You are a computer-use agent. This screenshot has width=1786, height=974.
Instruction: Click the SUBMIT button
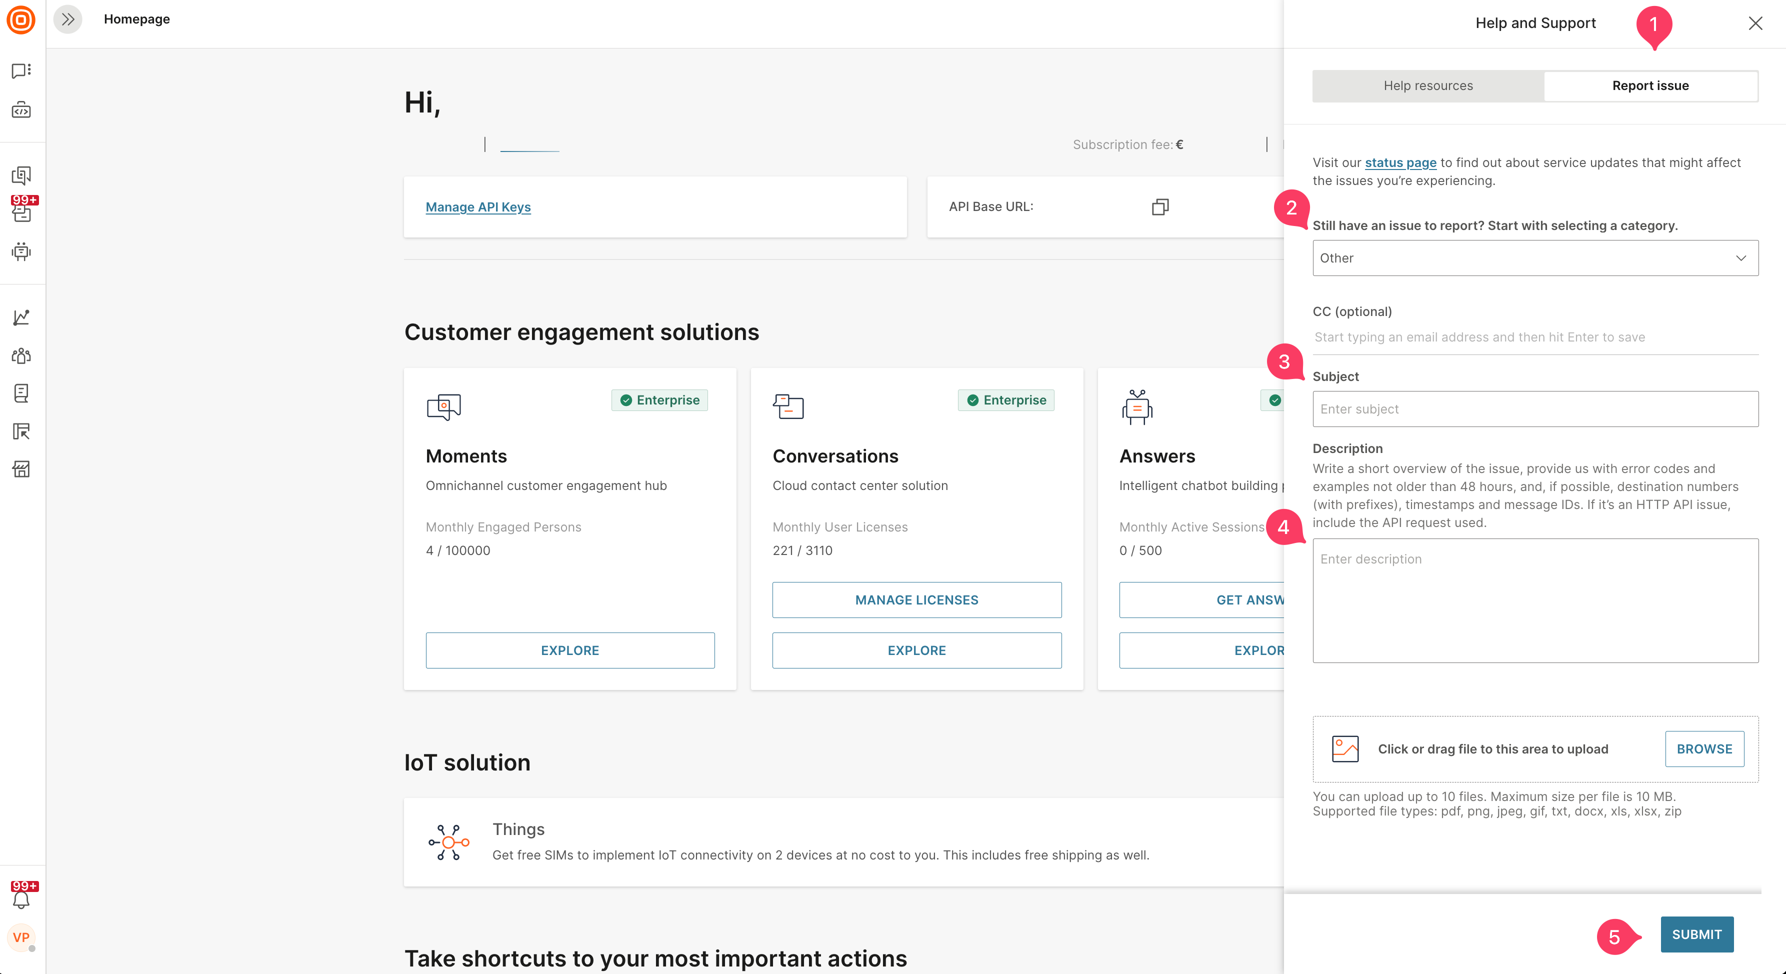click(1696, 934)
